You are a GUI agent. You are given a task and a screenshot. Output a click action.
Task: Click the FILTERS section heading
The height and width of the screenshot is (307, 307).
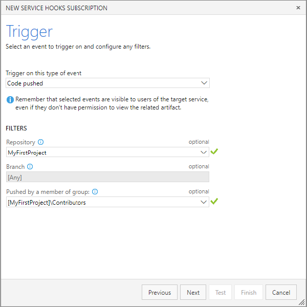[16, 128]
